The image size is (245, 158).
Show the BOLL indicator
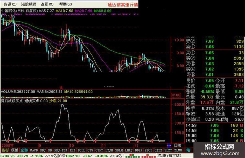tap(81, 150)
